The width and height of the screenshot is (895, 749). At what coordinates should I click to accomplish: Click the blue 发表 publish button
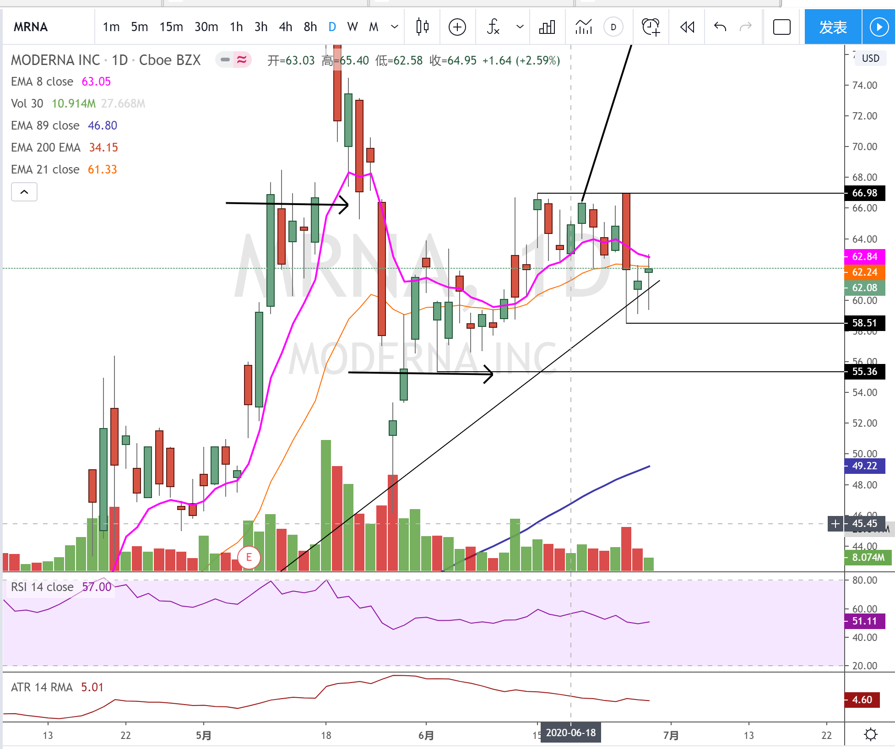coord(833,27)
